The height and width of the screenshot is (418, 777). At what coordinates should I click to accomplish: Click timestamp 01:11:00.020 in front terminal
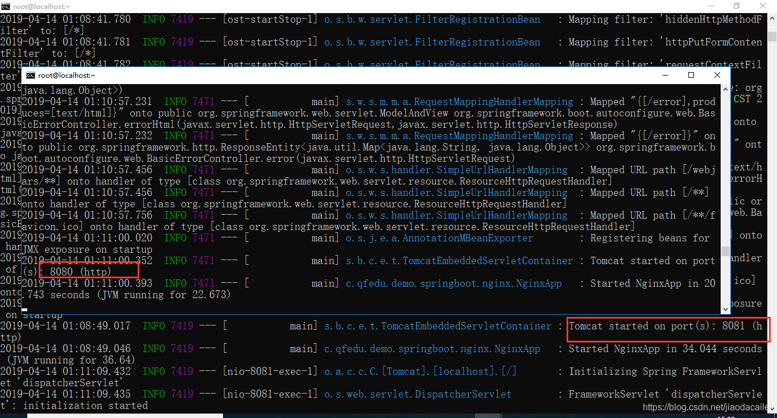click(119, 238)
